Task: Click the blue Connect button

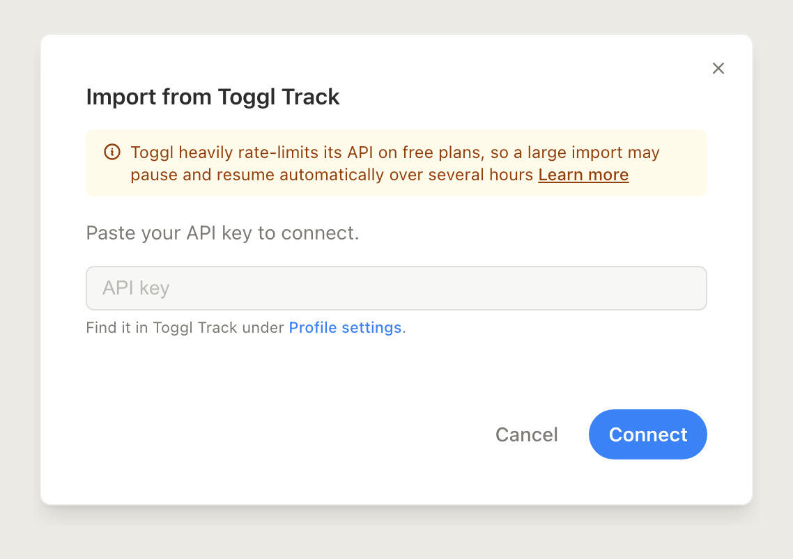Action: tap(648, 434)
